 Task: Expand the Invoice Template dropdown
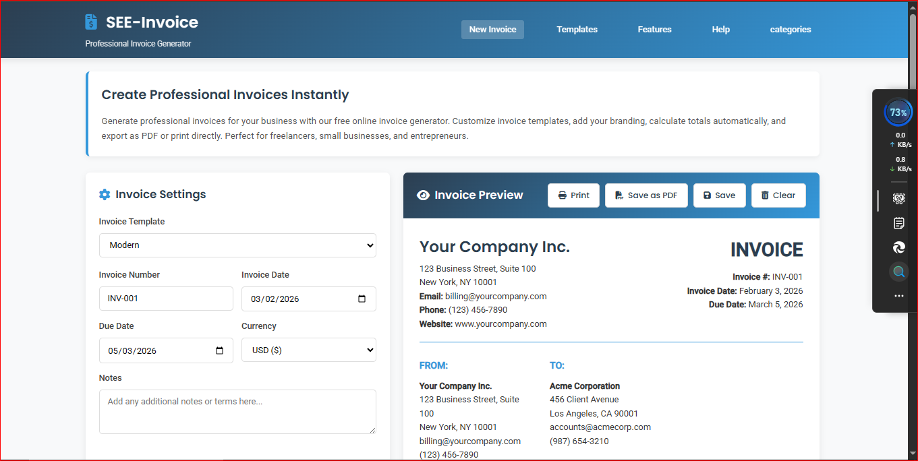[x=237, y=245]
